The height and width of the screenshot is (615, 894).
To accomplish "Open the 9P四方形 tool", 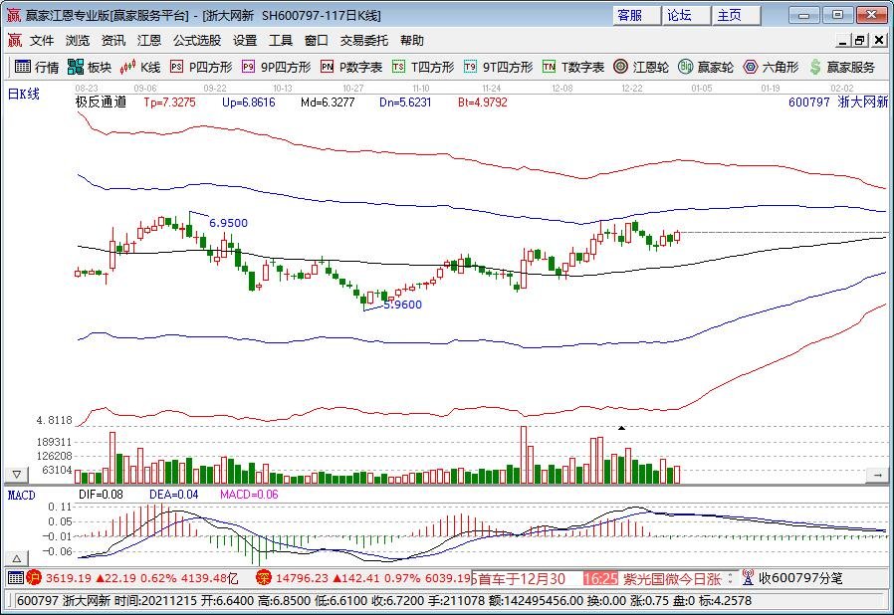I will tap(276, 68).
